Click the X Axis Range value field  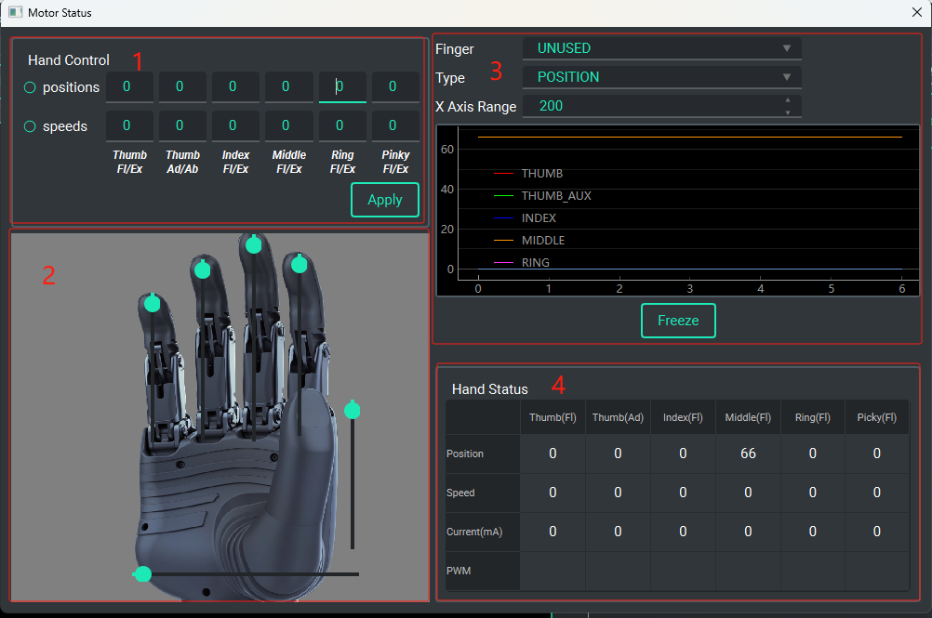(x=651, y=106)
